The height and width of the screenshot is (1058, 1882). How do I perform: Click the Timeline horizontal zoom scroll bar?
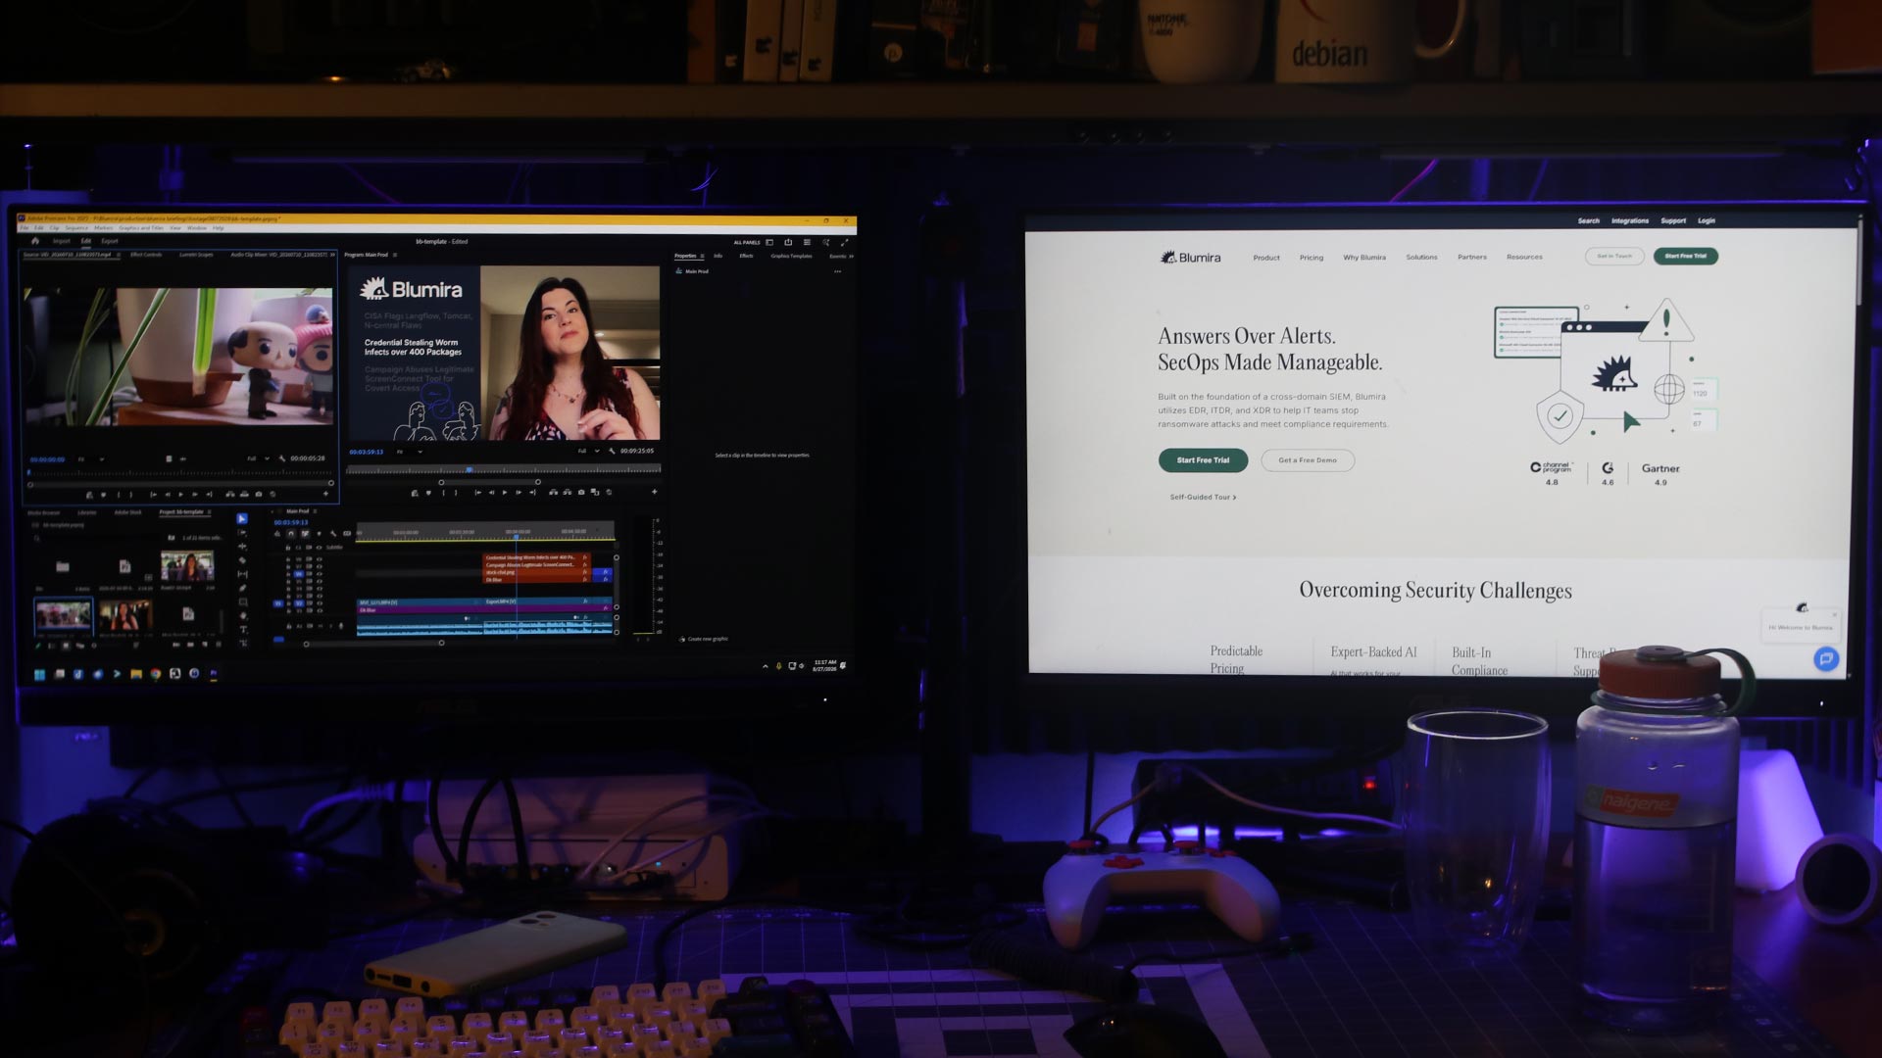point(373,644)
